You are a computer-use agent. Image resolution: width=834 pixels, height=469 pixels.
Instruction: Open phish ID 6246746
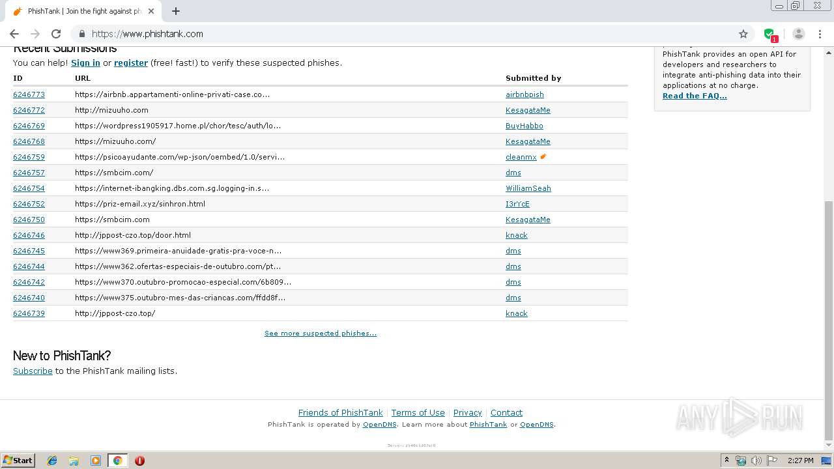[x=29, y=235]
